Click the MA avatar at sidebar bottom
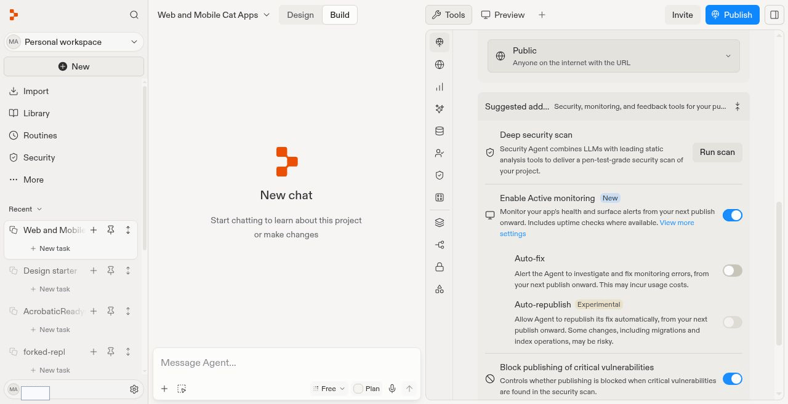This screenshot has height=404, width=788. coord(14,389)
